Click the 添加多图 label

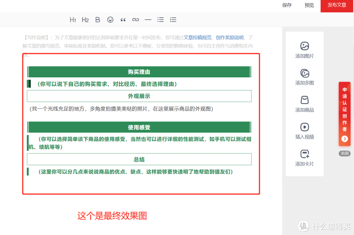305,83
